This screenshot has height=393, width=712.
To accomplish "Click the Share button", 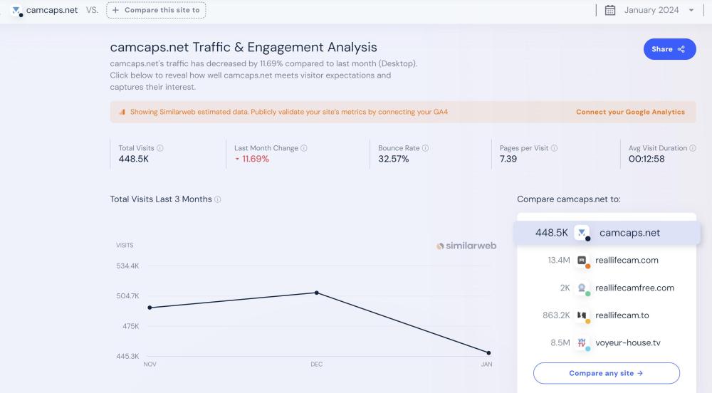I will coord(669,49).
